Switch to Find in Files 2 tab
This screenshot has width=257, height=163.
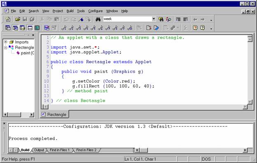[86, 150]
